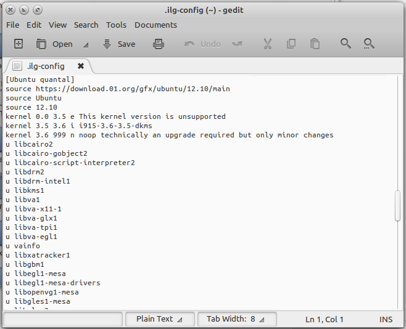Close the gedit window
Viewport: 406px width, 329px height.
click(10, 10)
